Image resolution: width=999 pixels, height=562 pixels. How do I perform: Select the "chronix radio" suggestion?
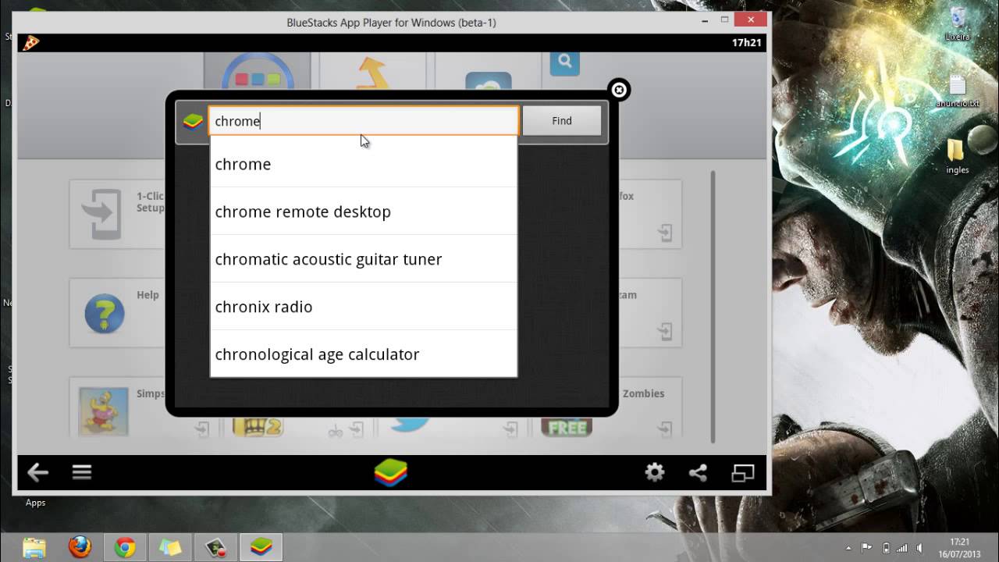364,307
